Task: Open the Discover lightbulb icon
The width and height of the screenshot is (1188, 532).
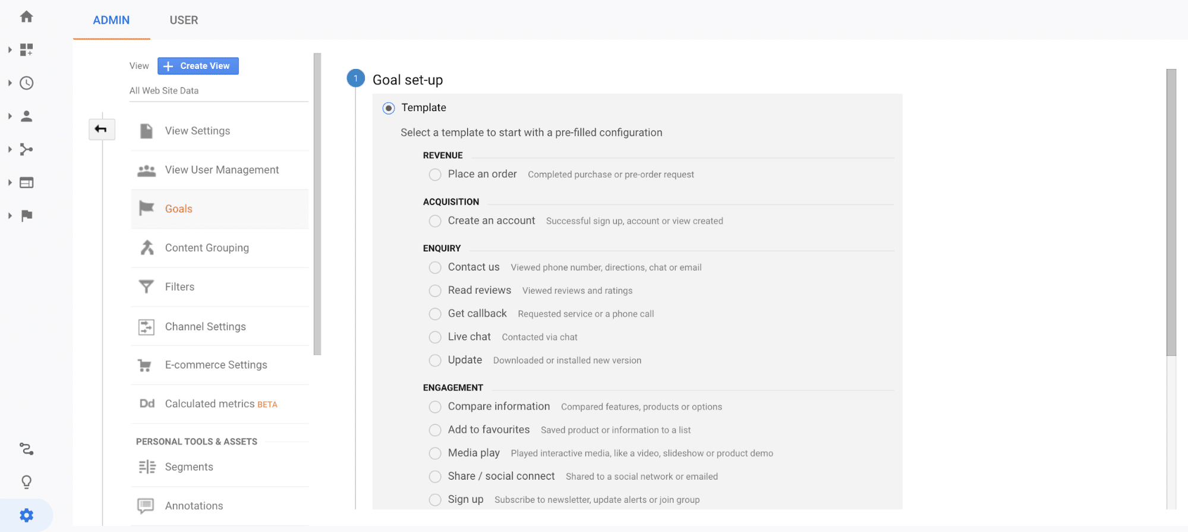Action: pyautogui.click(x=26, y=481)
